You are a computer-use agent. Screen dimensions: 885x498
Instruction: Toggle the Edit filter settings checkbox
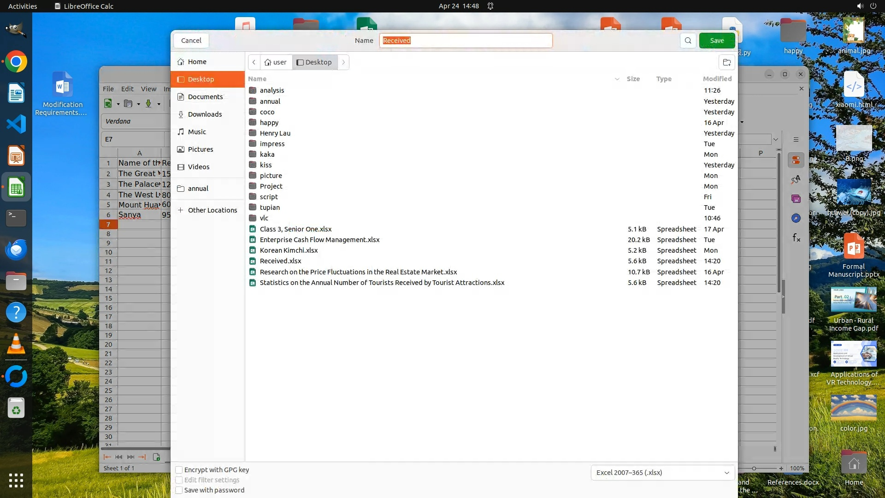[179, 480]
